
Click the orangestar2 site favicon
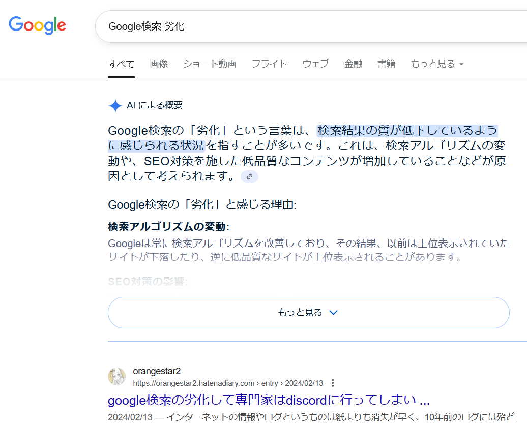116,376
